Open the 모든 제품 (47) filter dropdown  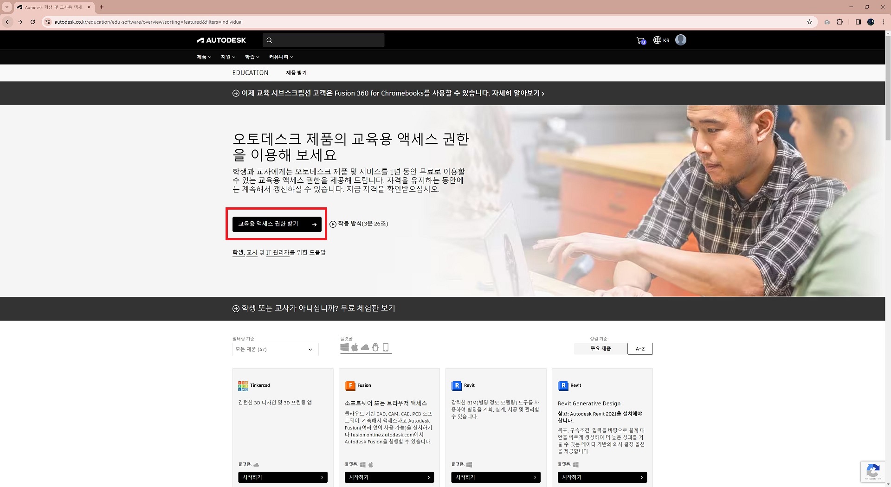[275, 349]
